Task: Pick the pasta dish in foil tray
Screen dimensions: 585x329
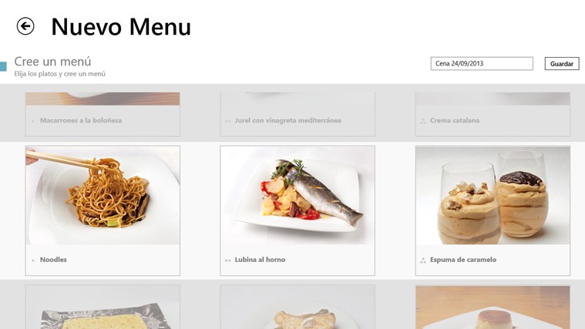Action: 103,307
